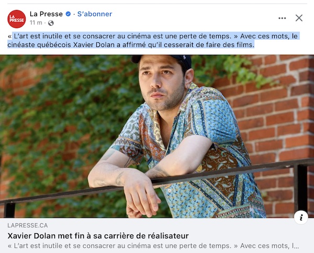The height and width of the screenshot is (253, 314).
Task: Click the blue verified badge
Action: pos(68,14)
